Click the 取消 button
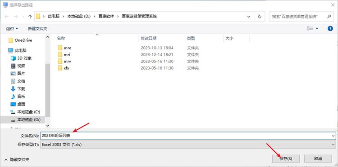This screenshot has height=167, width=338. (318, 158)
